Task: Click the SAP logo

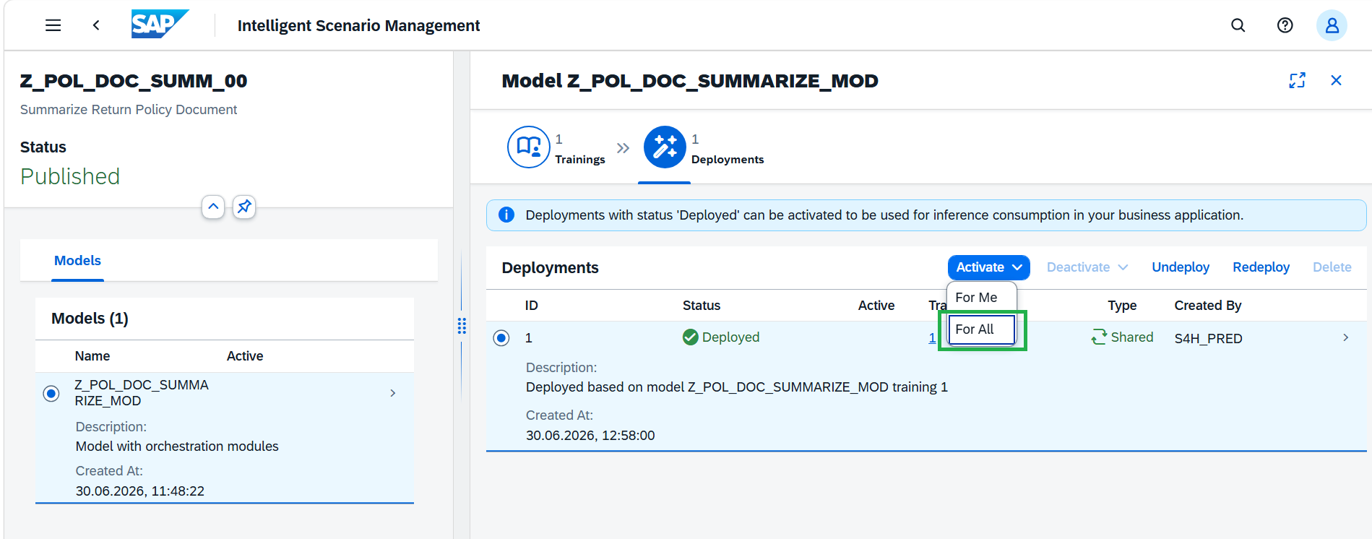Action: 160,24
